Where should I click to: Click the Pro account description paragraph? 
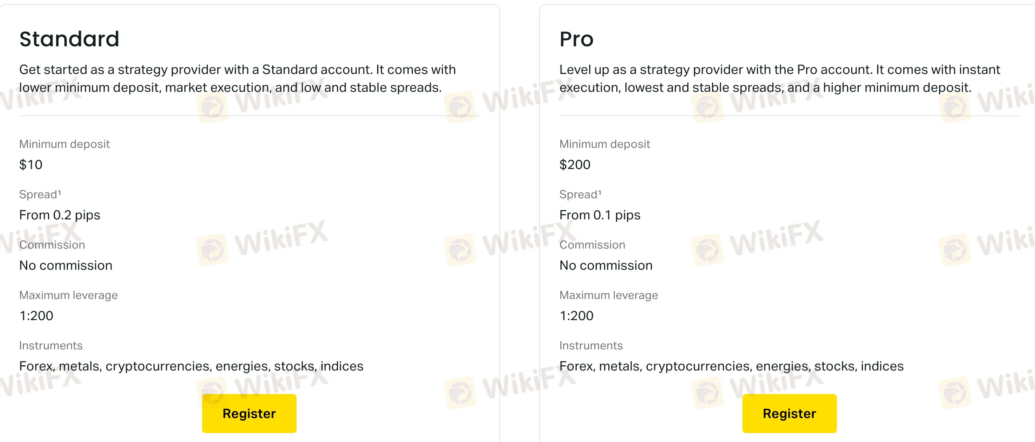780,78
